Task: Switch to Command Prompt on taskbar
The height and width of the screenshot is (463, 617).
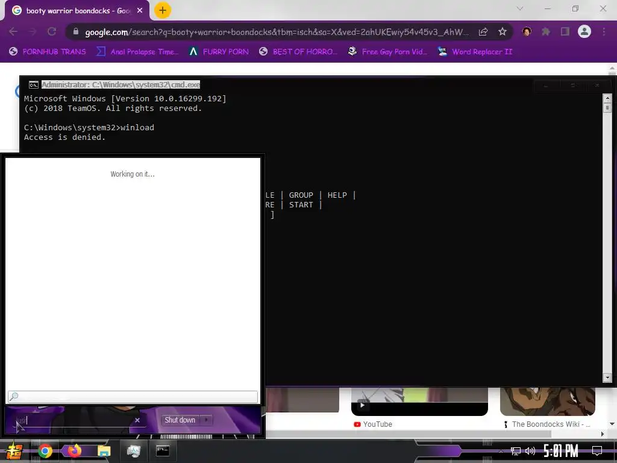Action: point(163,451)
